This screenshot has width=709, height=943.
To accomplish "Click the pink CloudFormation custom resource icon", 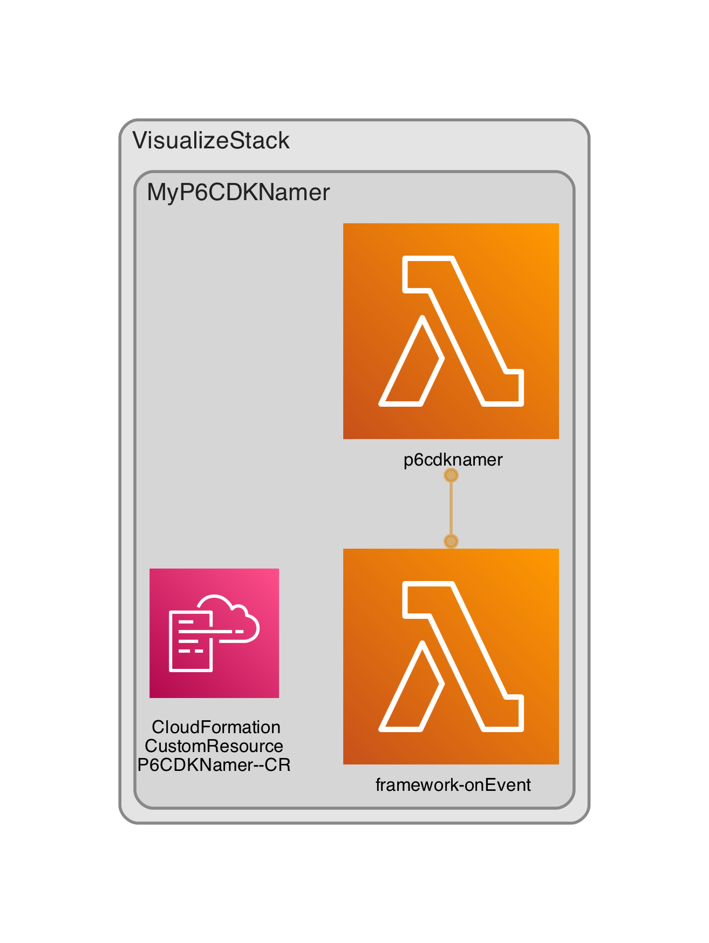I will [214, 633].
